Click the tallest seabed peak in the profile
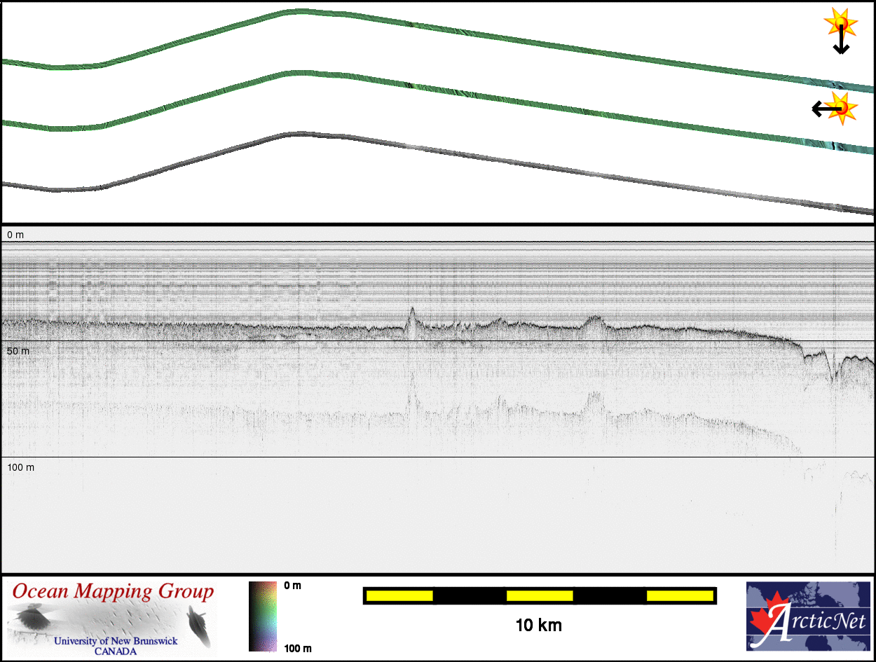The width and height of the screenshot is (876, 662). pos(412,310)
